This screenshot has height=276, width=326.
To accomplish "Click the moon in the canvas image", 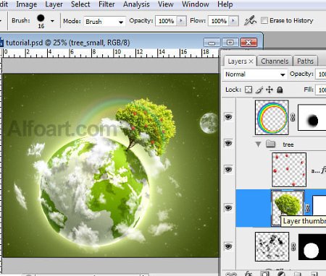I will coord(209,123).
